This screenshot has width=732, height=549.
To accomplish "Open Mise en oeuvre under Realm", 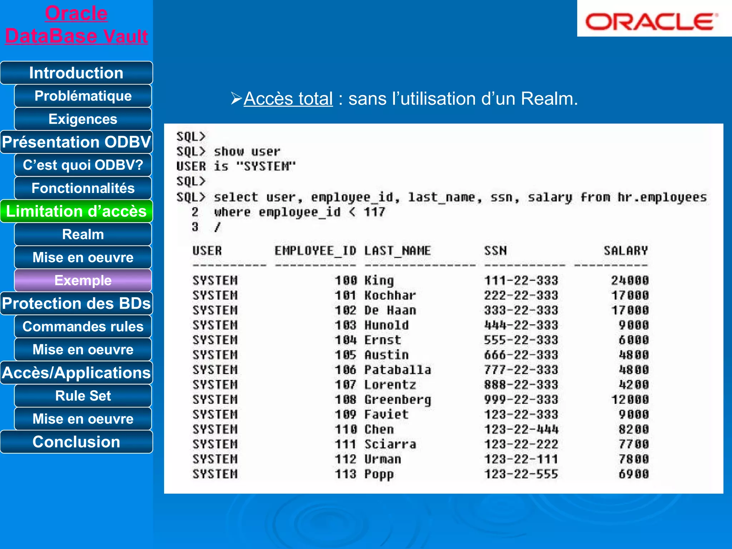I will (x=83, y=257).
